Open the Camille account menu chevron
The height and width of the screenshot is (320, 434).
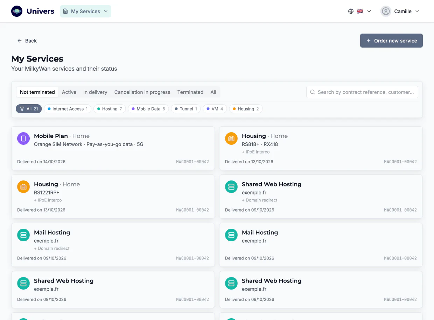[417, 11]
